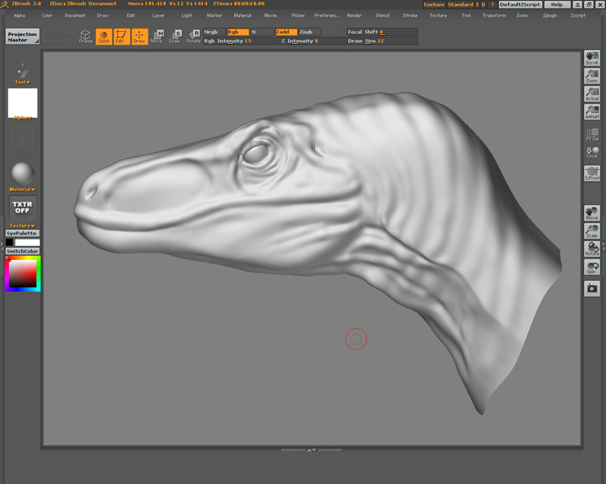Image resolution: width=606 pixels, height=484 pixels.
Task: Click the DefaultZScript button
Action: pyautogui.click(x=520, y=5)
